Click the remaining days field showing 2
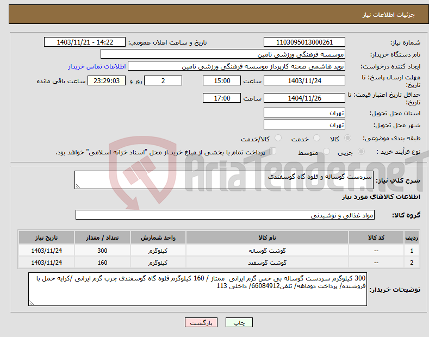The height and width of the screenshot is (337, 429). point(163,80)
